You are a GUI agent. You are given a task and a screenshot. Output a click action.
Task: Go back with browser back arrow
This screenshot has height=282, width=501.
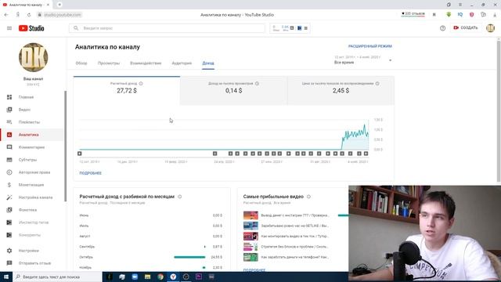pos(6,15)
